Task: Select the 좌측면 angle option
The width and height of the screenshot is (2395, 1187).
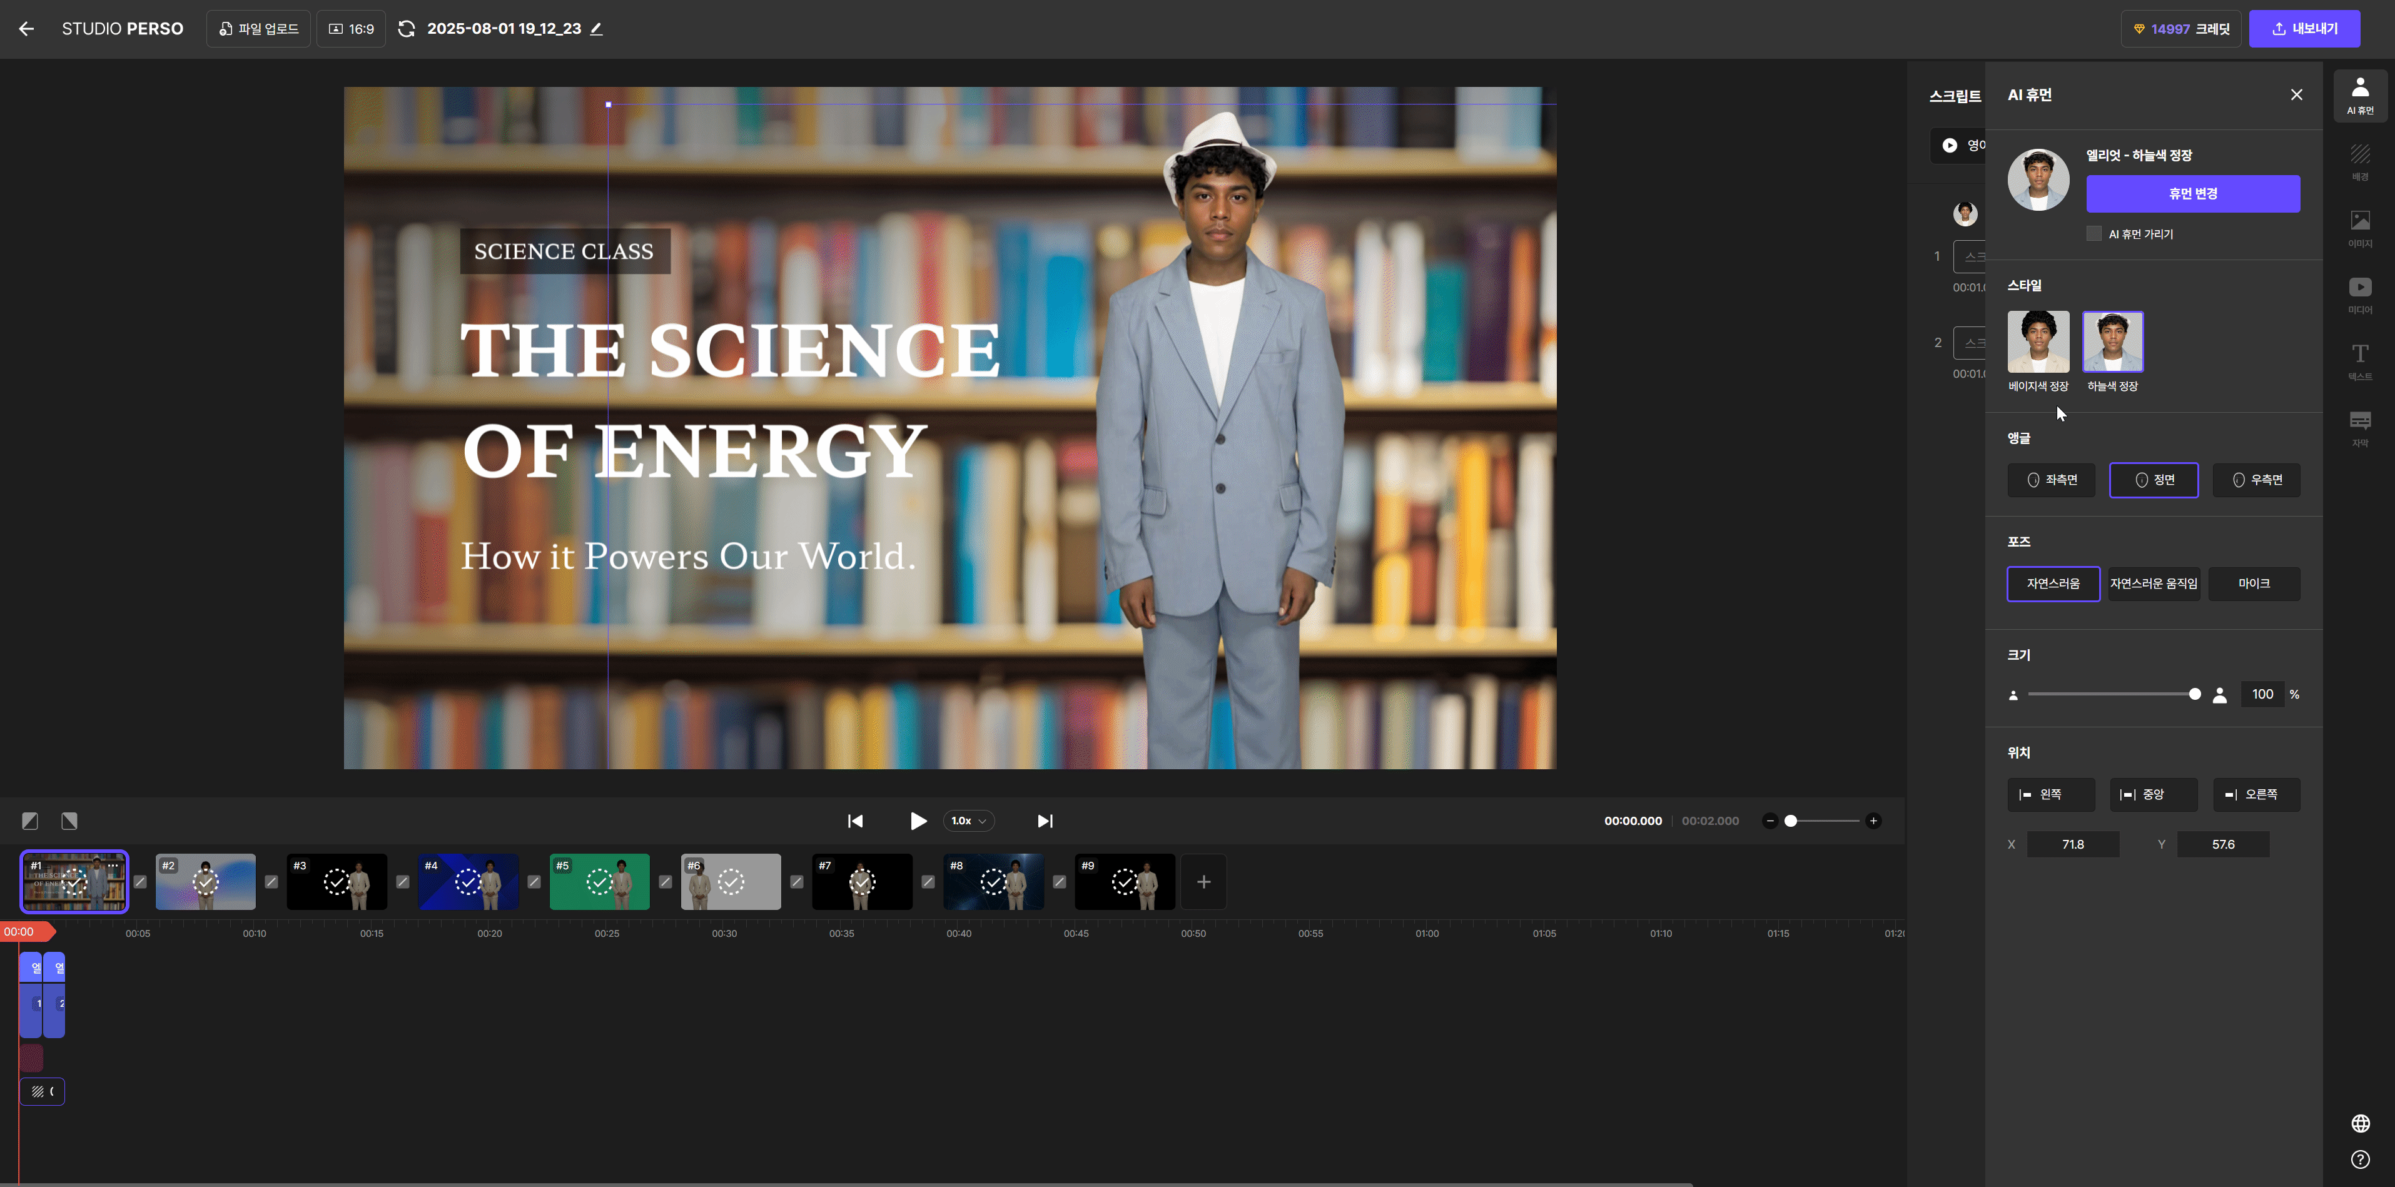Action: [x=2051, y=480]
